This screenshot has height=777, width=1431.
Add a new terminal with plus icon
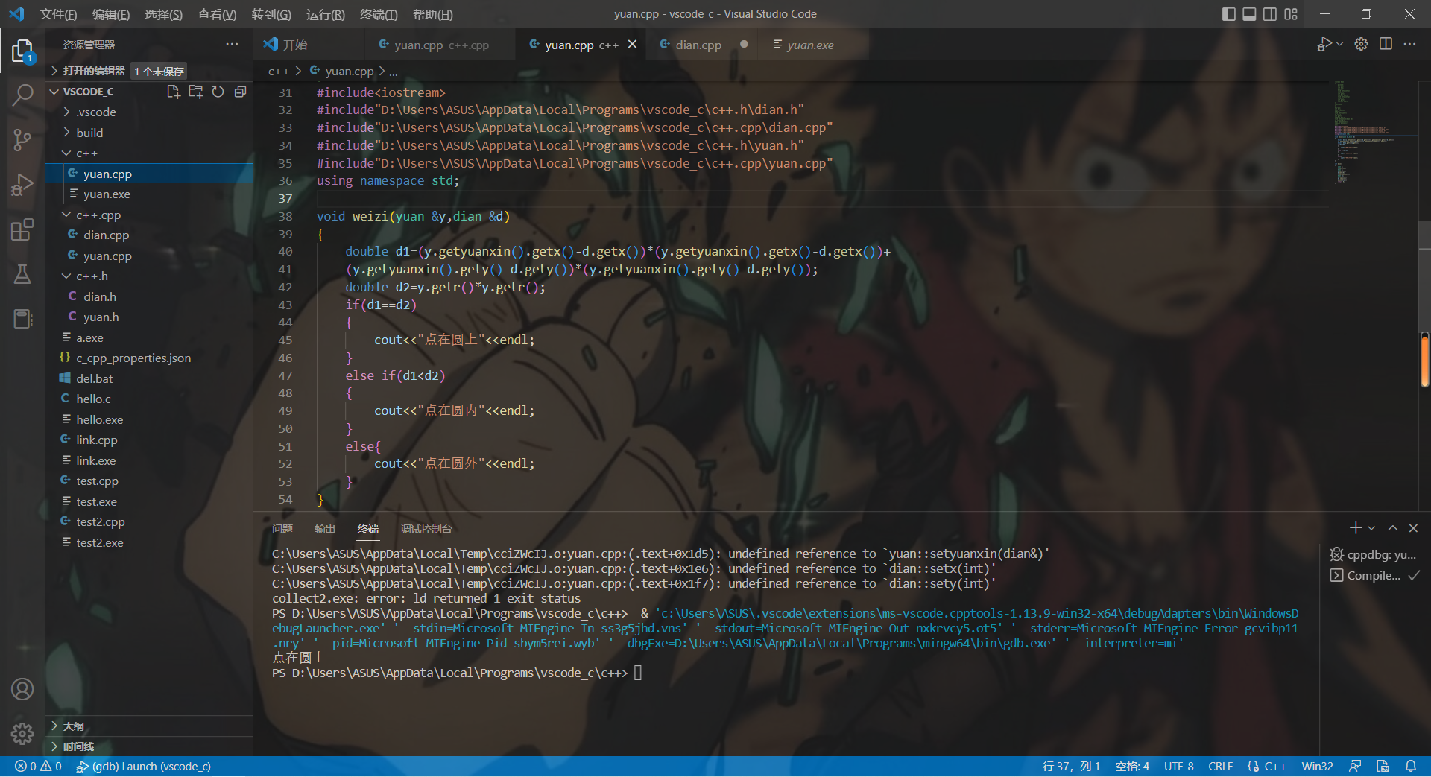[1356, 528]
